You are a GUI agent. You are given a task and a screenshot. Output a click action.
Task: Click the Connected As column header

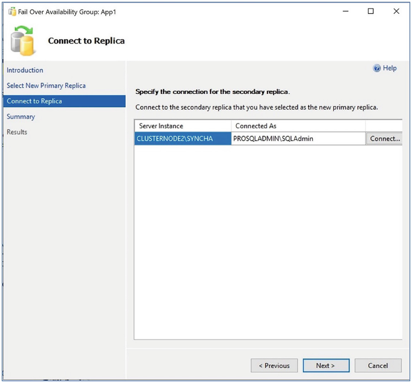pos(256,126)
